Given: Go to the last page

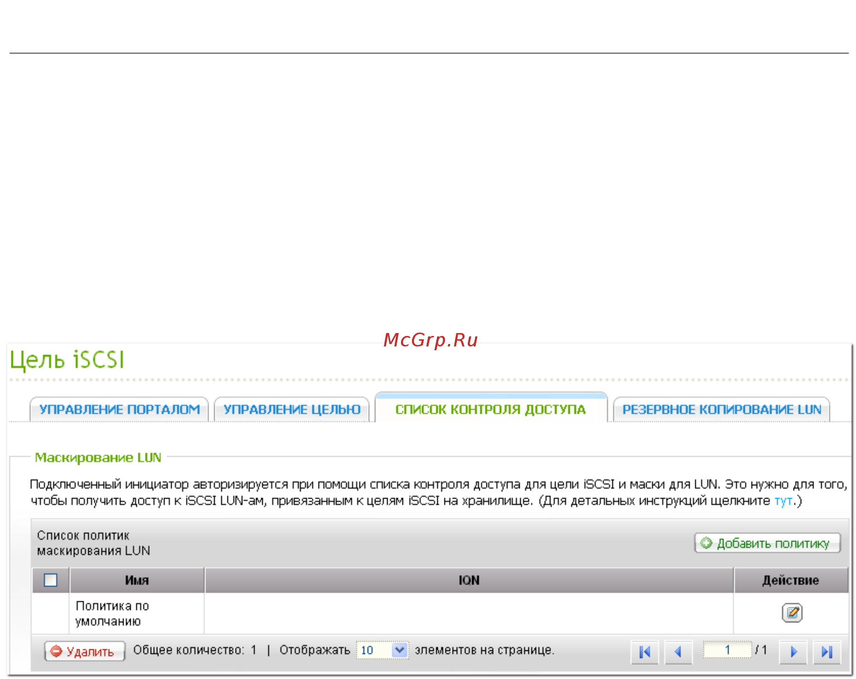Looking at the screenshot, I should tap(827, 651).
